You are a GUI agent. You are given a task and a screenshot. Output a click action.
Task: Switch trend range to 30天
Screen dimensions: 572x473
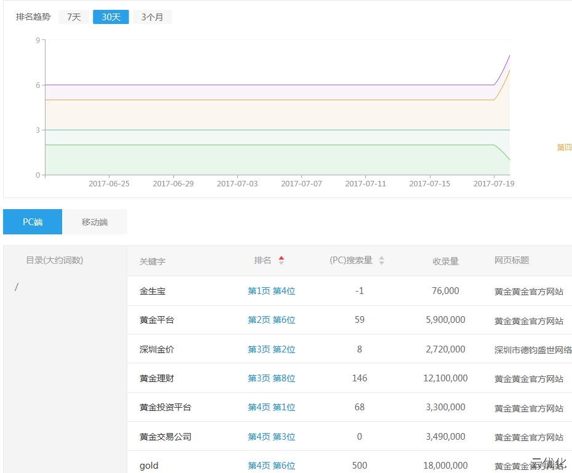tap(111, 17)
